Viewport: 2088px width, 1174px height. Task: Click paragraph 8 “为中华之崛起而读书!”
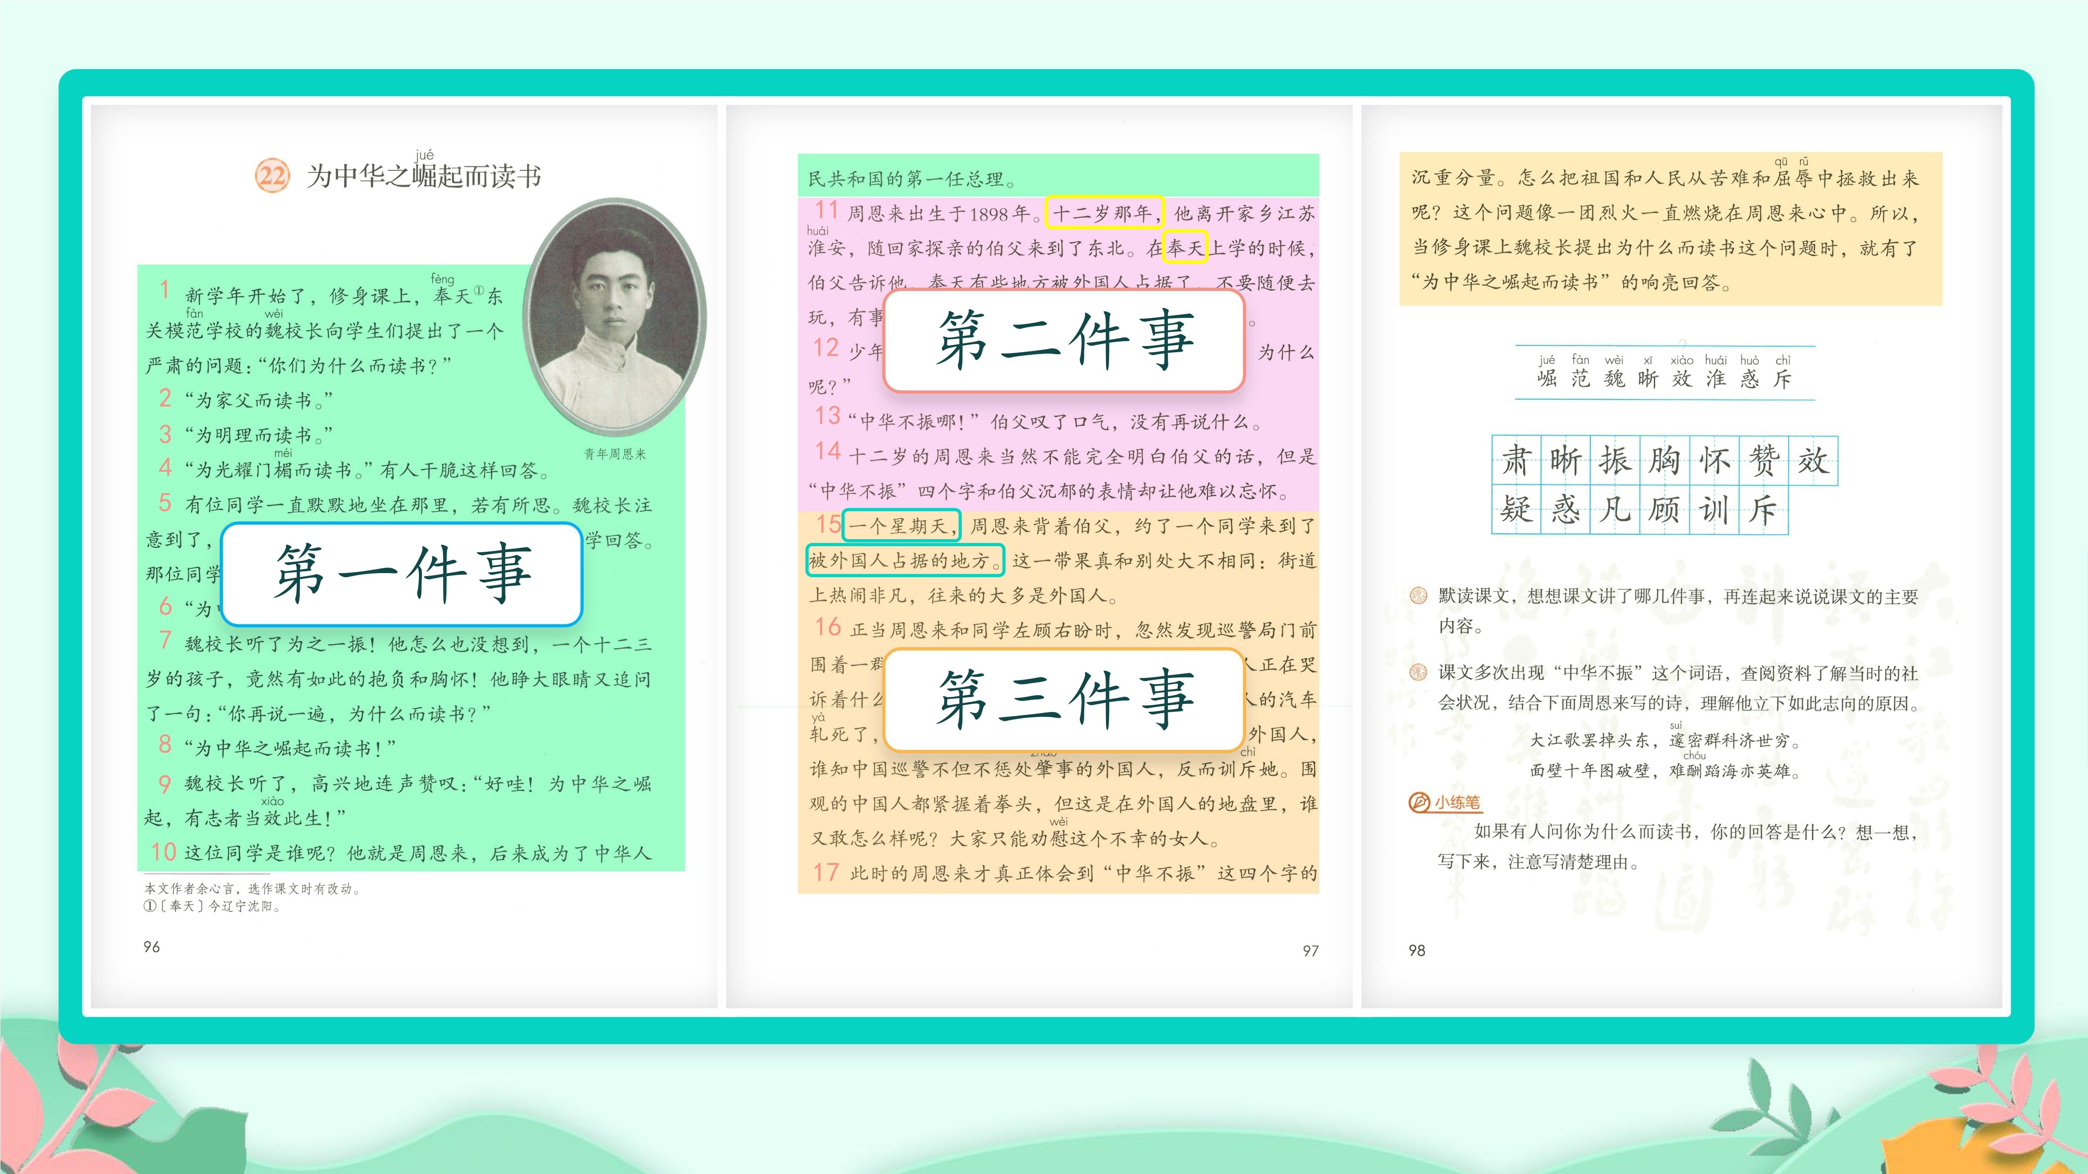(x=291, y=748)
